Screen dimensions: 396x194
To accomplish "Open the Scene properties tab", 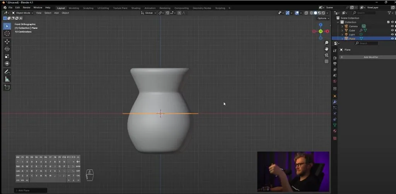I will pyautogui.click(x=335, y=75).
